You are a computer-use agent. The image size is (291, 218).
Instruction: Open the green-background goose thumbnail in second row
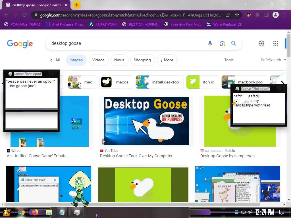point(143,185)
